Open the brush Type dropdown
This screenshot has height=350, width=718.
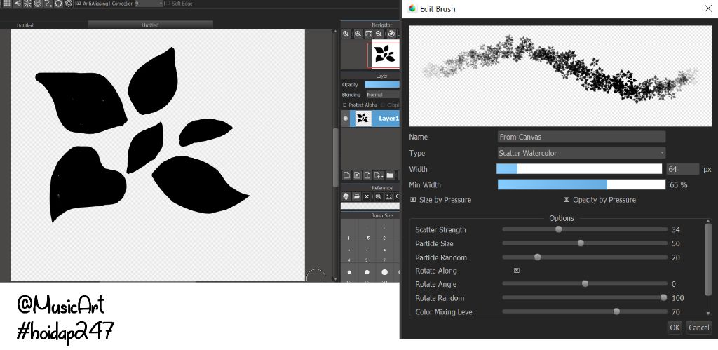[x=581, y=153]
